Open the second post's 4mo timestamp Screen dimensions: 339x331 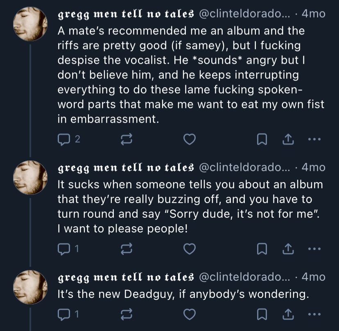[313, 167]
